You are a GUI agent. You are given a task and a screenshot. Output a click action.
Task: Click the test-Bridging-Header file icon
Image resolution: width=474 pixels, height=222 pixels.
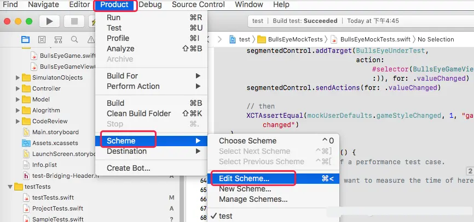click(26, 176)
